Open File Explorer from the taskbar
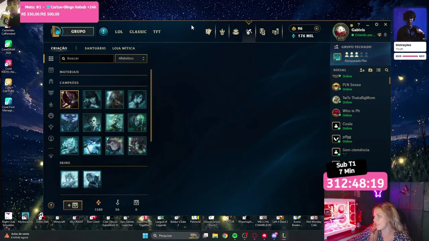The width and height of the screenshot is (429, 241). coord(215,236)
